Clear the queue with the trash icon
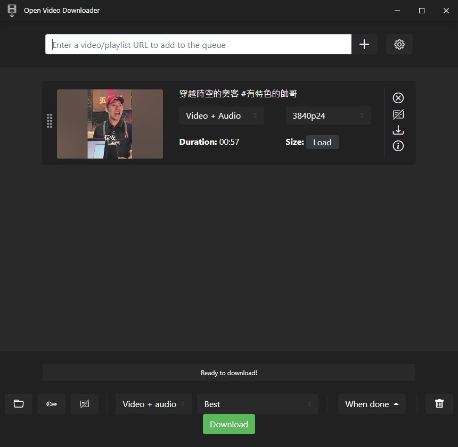Viewport: 458px width, 447px height. pos(439,404)
